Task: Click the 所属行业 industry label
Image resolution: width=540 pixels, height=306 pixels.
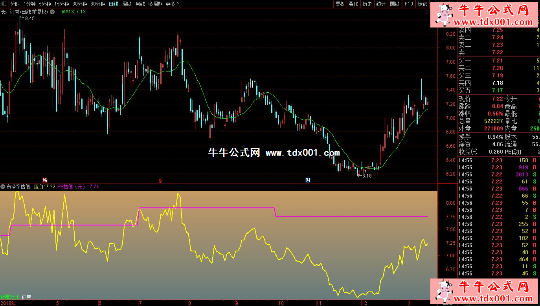Action: coord(10,297)
